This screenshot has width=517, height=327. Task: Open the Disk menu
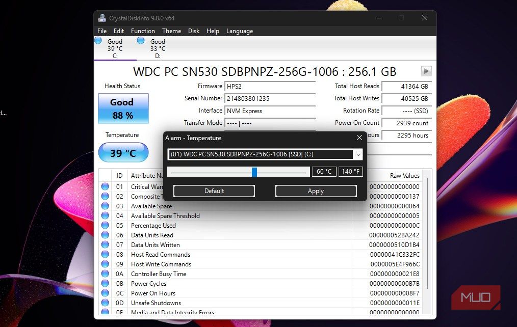[194, 31]
